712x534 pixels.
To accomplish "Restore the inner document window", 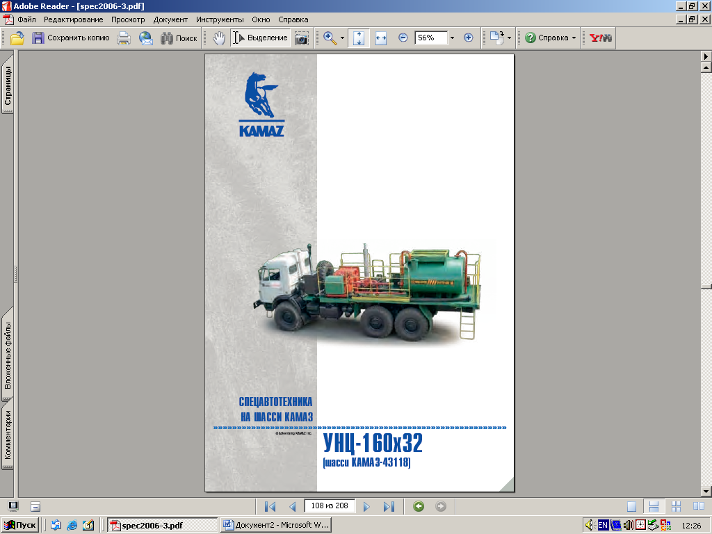I will tap(692, 19).
